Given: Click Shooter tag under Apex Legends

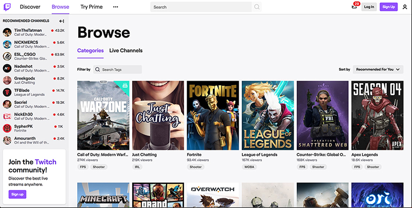Looking at the screenshot, I should [x=373, y=167].
